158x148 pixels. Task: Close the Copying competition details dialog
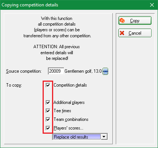tap(152, 5)
